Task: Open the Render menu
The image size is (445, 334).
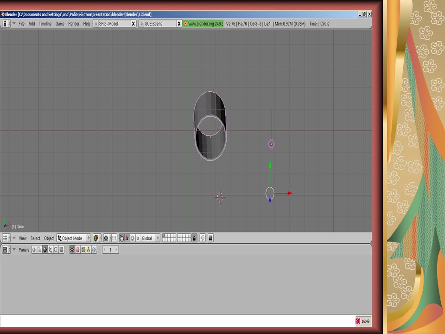Action: (x=74, y=24)
